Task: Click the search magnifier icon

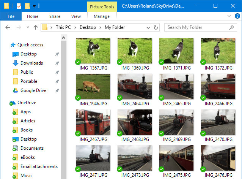Action: [x=231, y=27]
